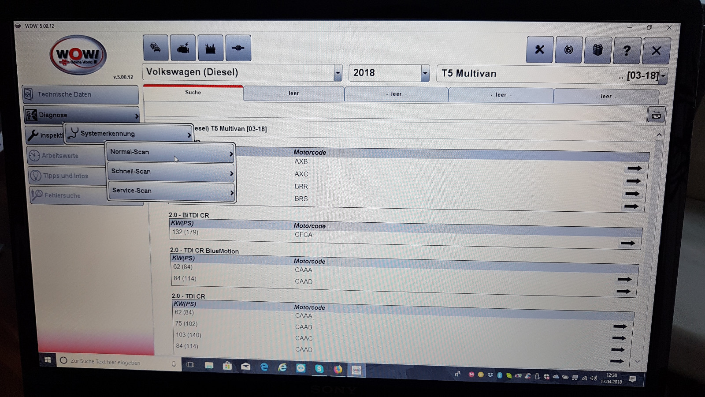Viewport: 705px width, 397px height.
Task: Open Microsoft Store from the taskbar
Action: pos(227,366)
